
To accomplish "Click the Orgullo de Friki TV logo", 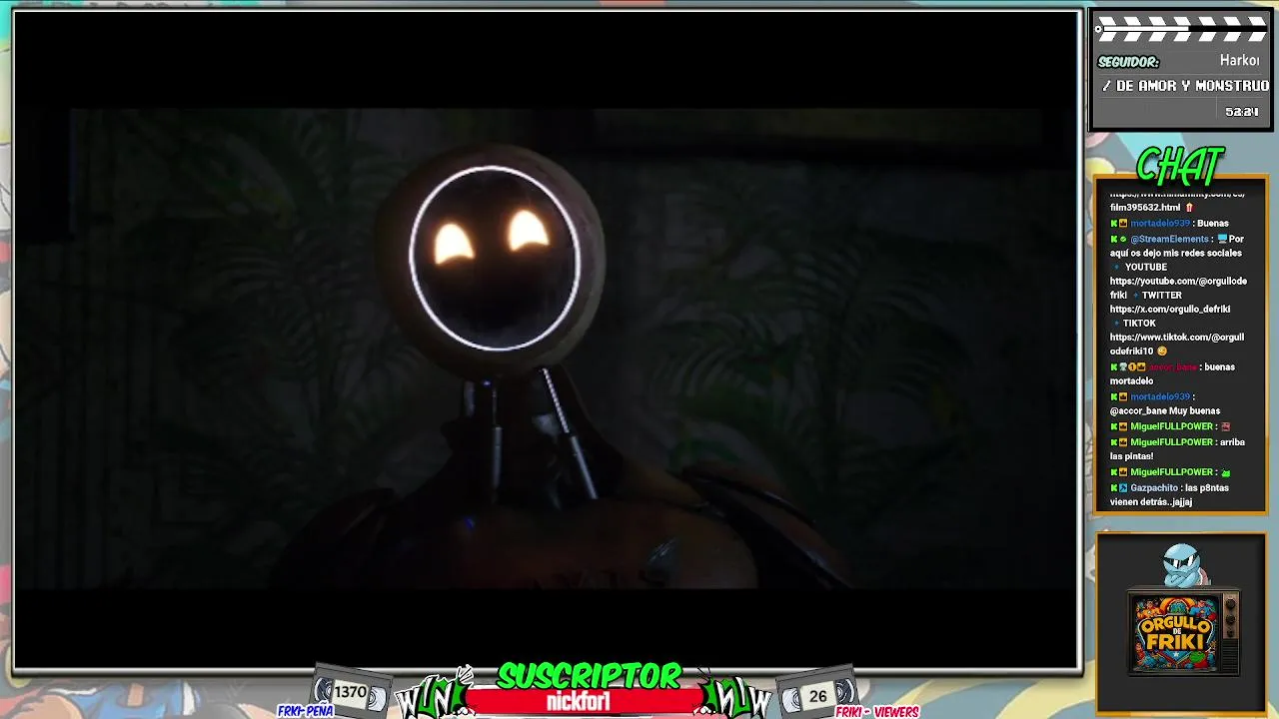I will point(1182,631).
